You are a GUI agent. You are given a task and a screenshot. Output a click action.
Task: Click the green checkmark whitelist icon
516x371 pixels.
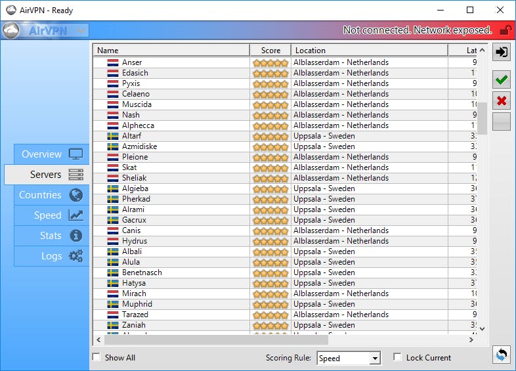[x=501, y=79]
